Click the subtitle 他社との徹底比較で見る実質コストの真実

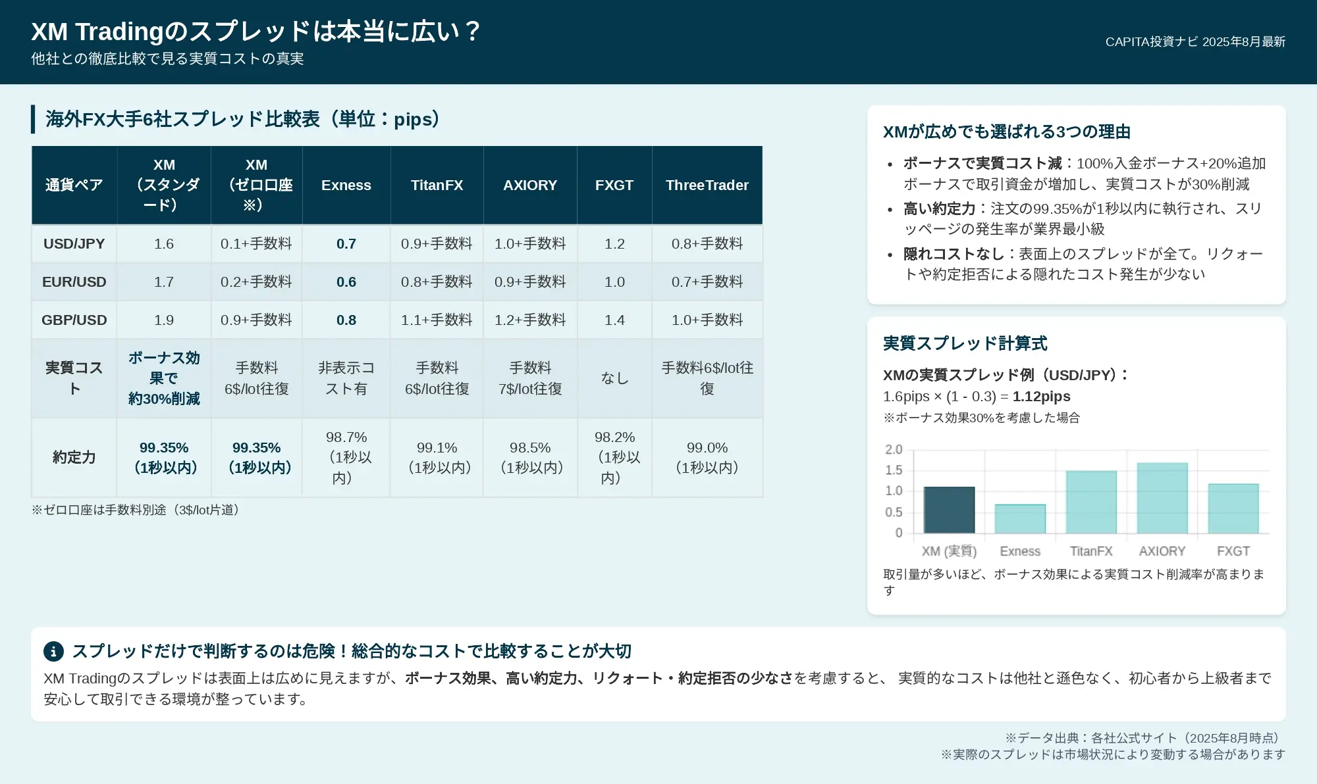[x=167, y=59]
